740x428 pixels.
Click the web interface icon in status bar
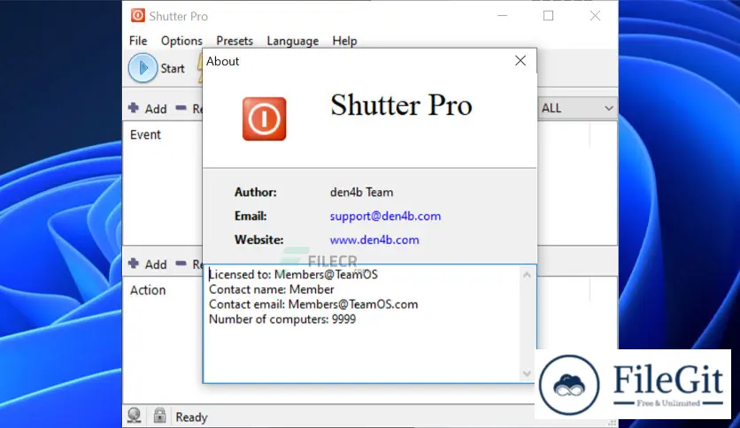point(135,416)
